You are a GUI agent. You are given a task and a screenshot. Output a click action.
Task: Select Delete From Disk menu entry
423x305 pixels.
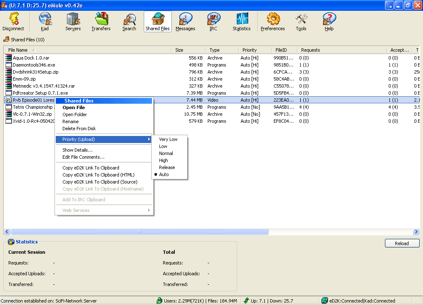(104, 129)
